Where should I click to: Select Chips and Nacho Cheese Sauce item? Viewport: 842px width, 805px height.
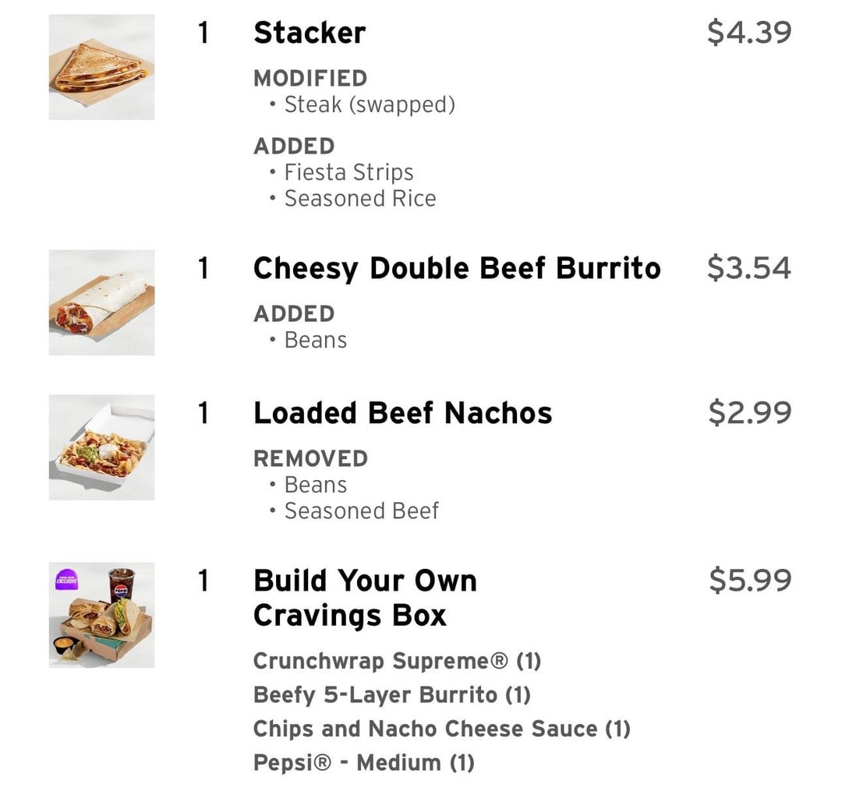(441, 729)
